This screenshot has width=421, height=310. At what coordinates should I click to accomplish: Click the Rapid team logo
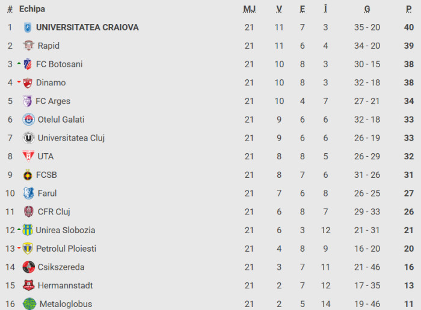click(x=28, y=46)
